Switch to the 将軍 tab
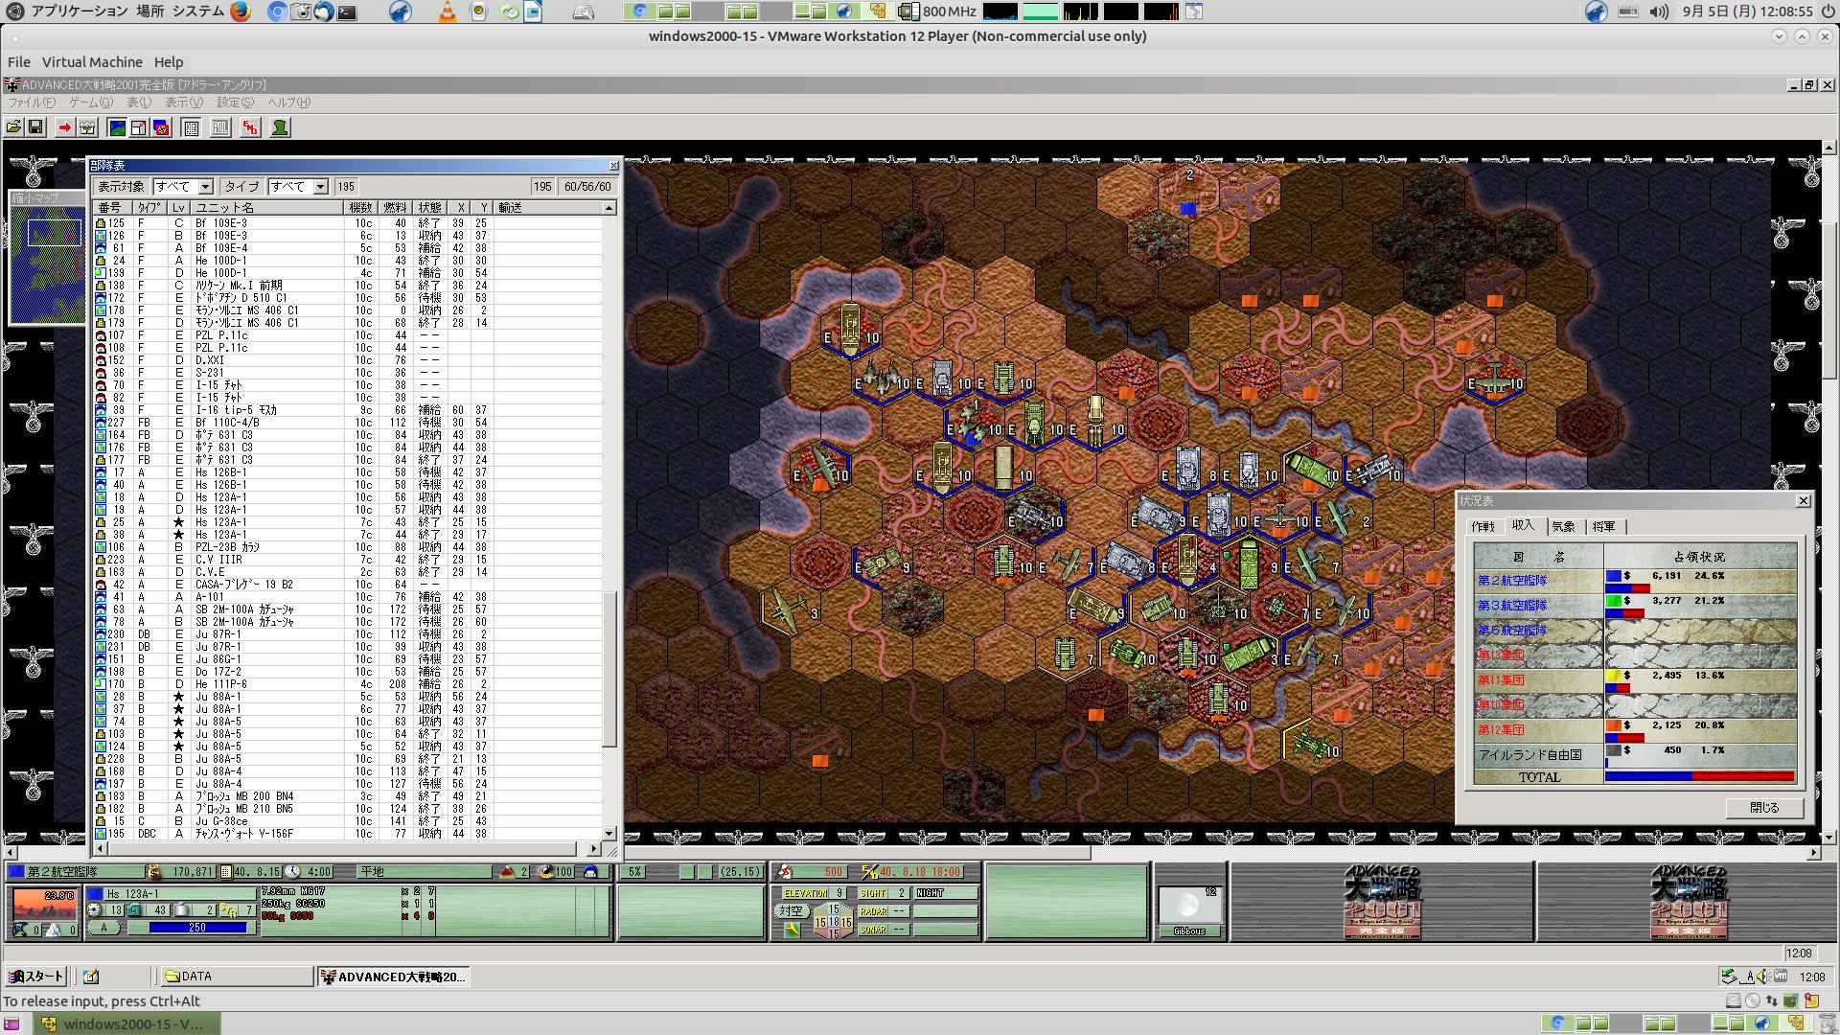The image size is (1840, 1035). click(x=1604, y=527)
